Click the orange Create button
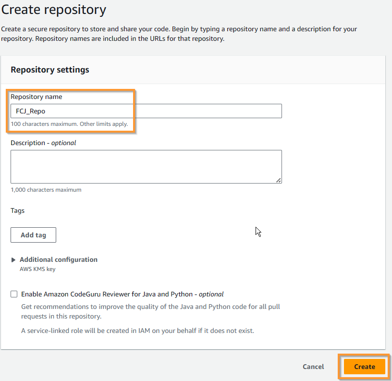This screenshot has width=392, height=381. pos(364,367)
